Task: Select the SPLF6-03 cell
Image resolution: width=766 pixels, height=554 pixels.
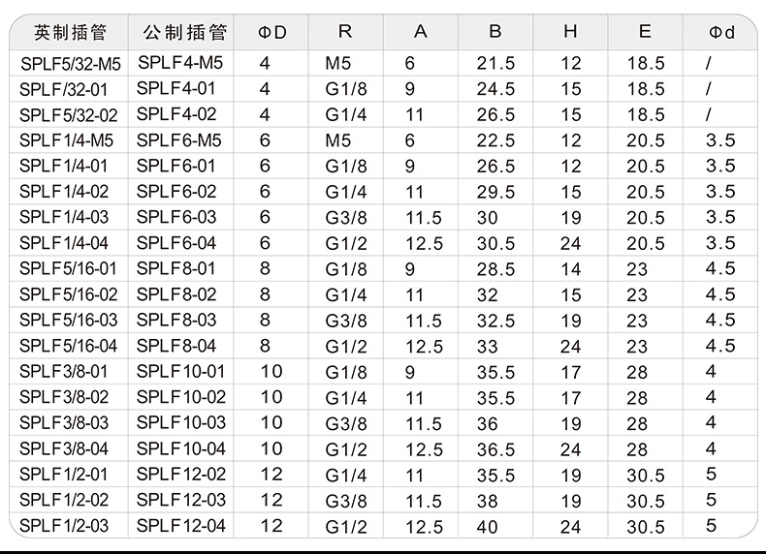Action: pos(176,217)
